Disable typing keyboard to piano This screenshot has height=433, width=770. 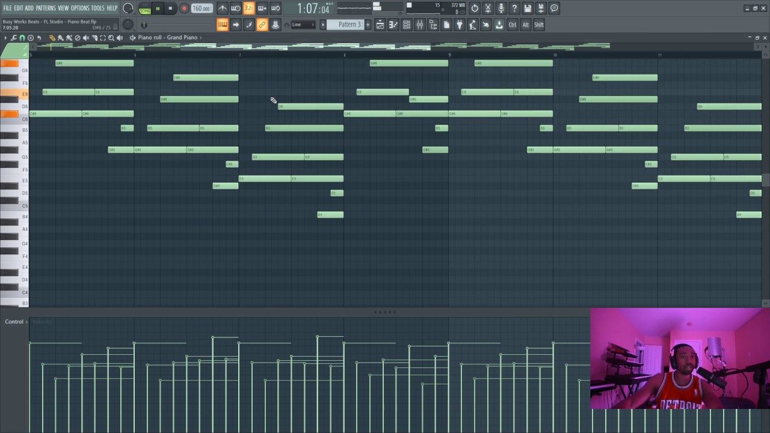pyautogui.click(x=223, y=25)
